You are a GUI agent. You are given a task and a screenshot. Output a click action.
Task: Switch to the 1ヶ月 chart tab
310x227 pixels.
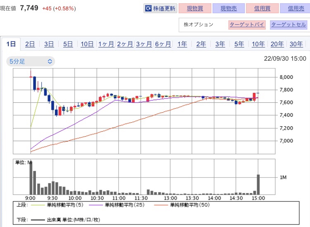106,44
